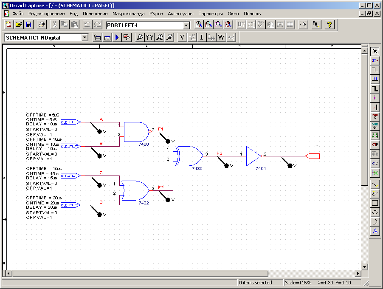
Task: Click the Project Manager hierarchy icon
Action: click(316, 25)
